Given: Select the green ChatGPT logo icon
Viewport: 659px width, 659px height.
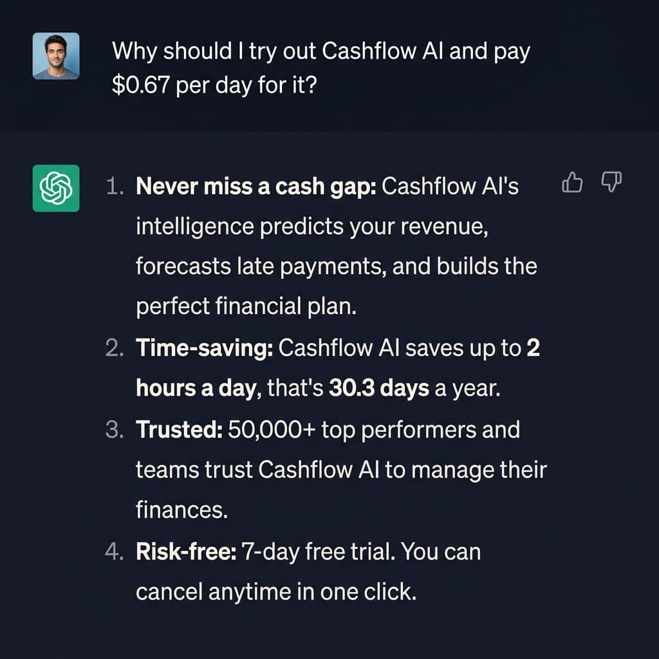Looking at the screenshot, I should pos(55,190).
